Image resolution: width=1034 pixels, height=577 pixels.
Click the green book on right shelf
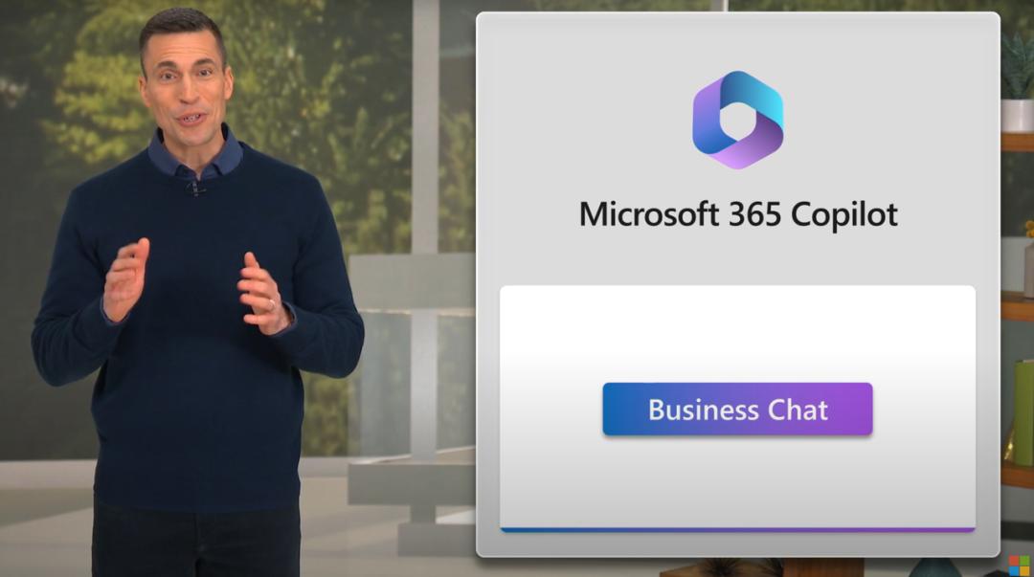coord(1023,412)
